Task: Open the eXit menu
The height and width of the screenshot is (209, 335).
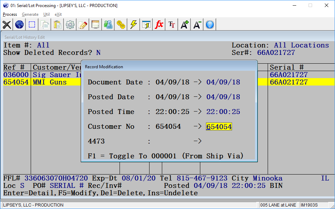Action: [58, 14]
